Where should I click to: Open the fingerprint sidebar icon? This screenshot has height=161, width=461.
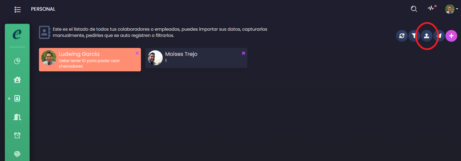[17, 154]
